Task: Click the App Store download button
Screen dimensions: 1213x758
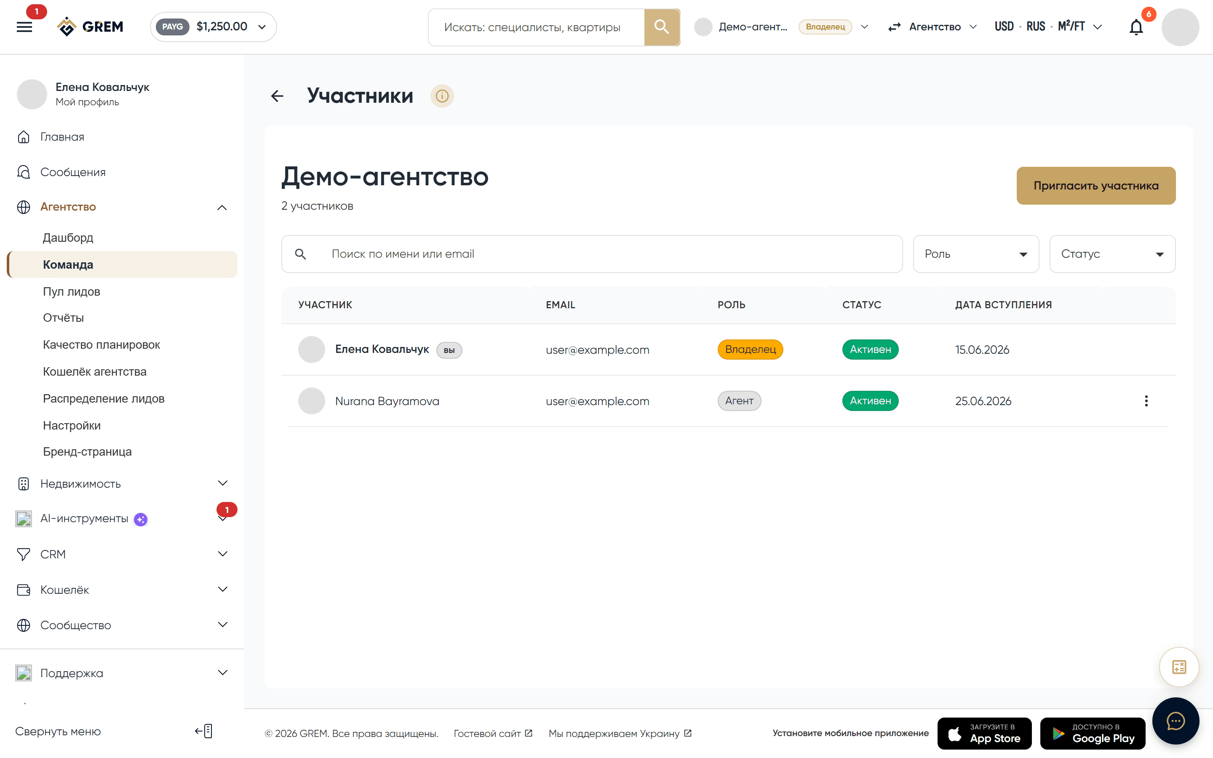Action: tap(984, 733)
